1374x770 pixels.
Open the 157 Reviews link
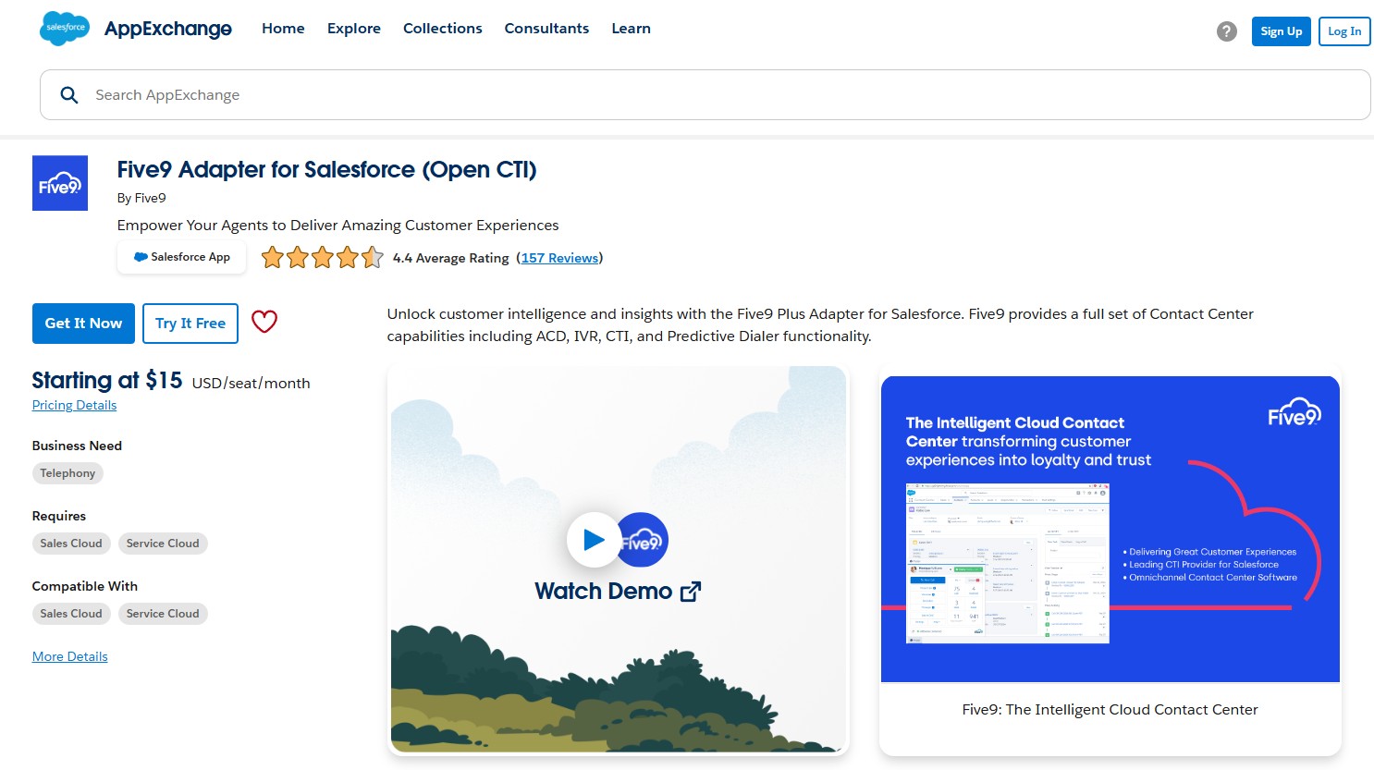point(560,258)
